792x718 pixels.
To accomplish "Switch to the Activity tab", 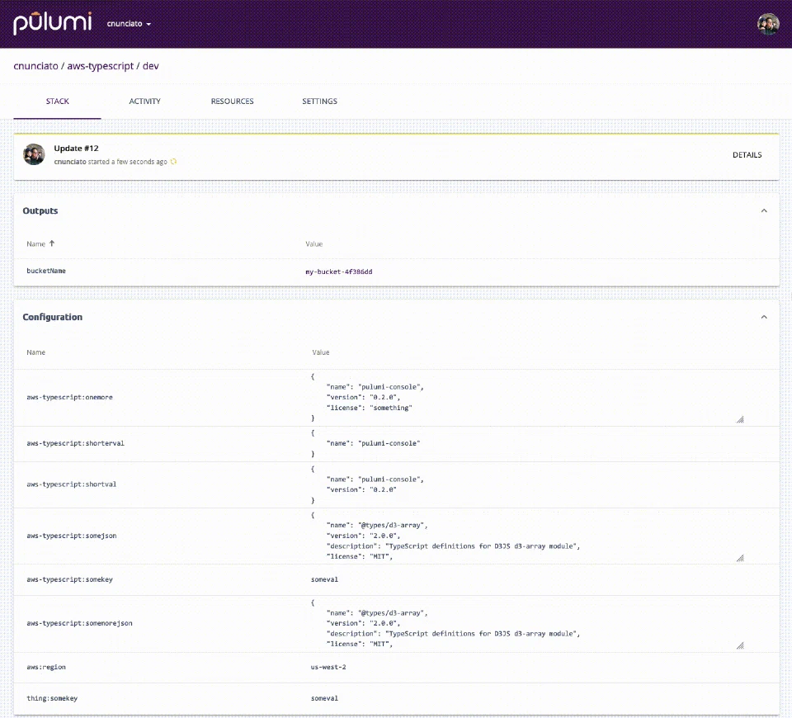I will click(x=144, y=101).
